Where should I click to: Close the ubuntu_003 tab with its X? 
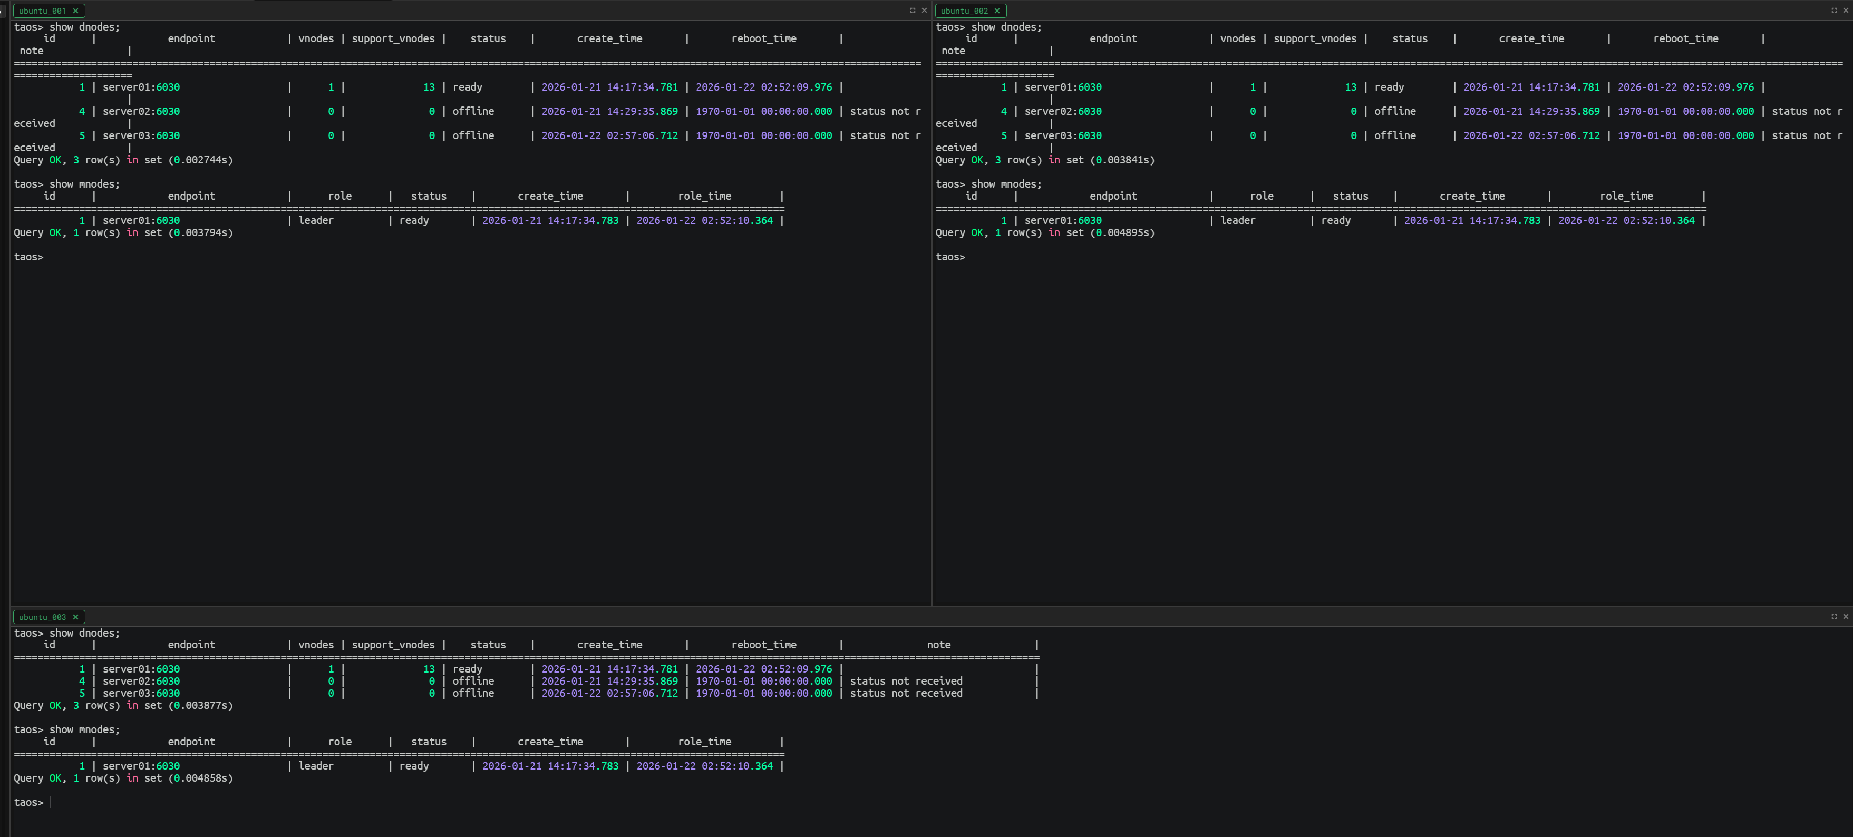tap(75, 617)
